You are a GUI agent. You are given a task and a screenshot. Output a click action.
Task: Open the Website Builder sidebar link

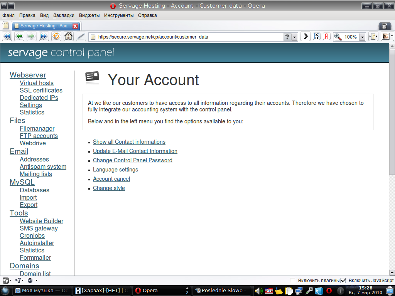(x=42, y=221)
